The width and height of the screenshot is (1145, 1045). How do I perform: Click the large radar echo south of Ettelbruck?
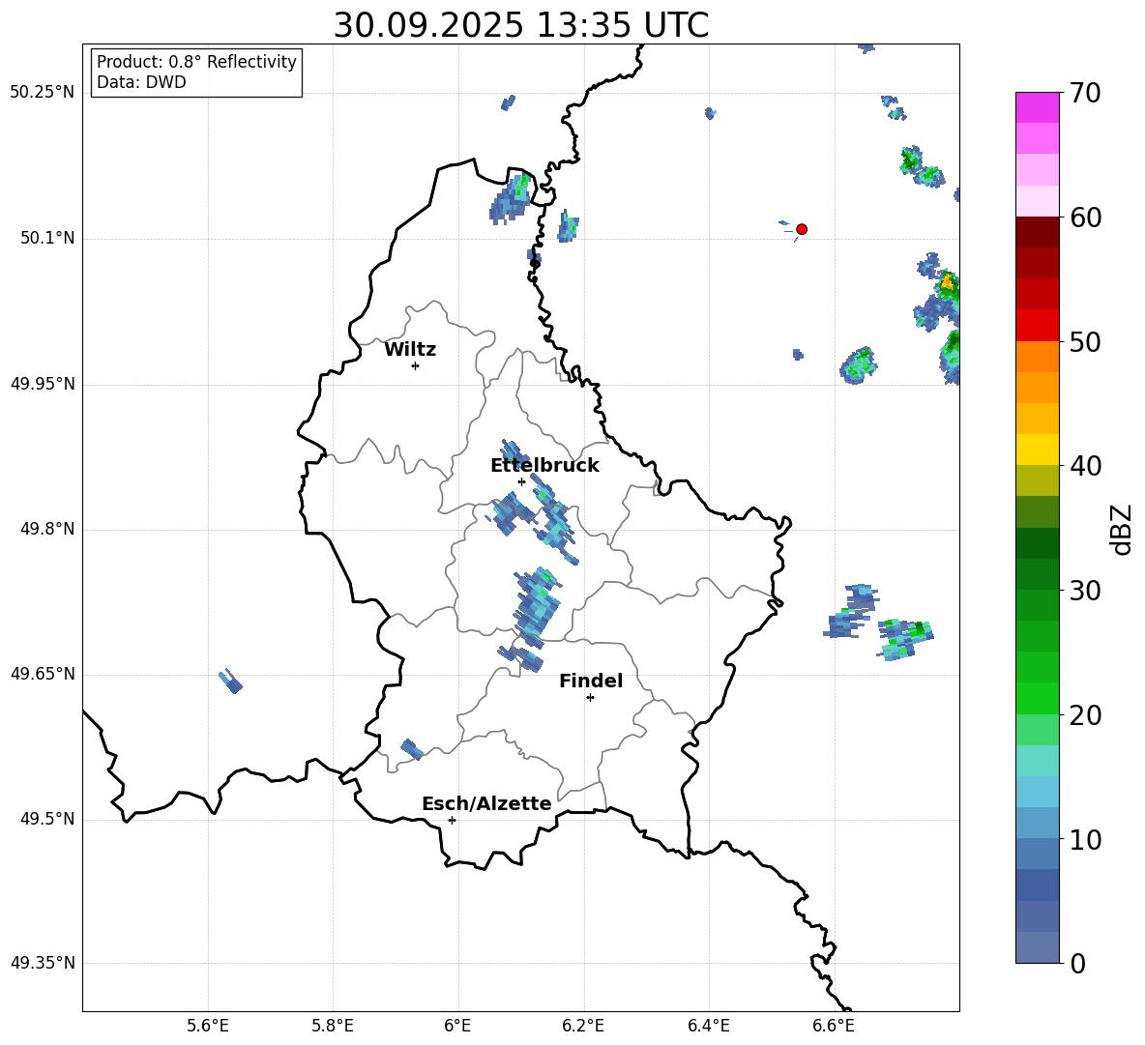(538, 608)
